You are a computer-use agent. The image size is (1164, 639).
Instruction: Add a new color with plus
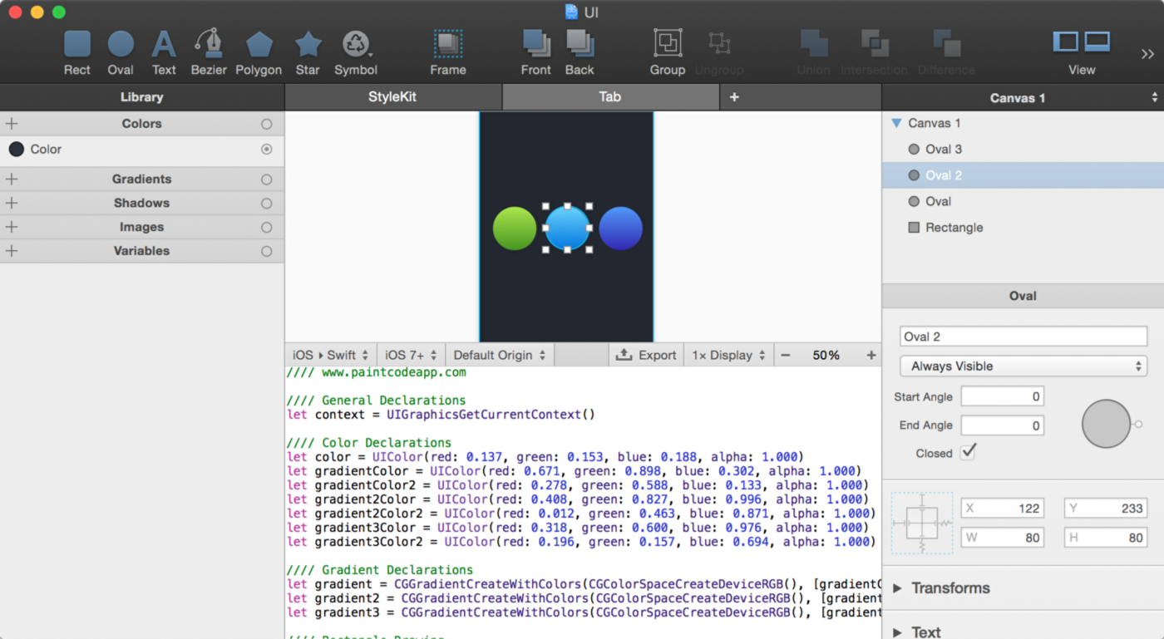[12, 124]
